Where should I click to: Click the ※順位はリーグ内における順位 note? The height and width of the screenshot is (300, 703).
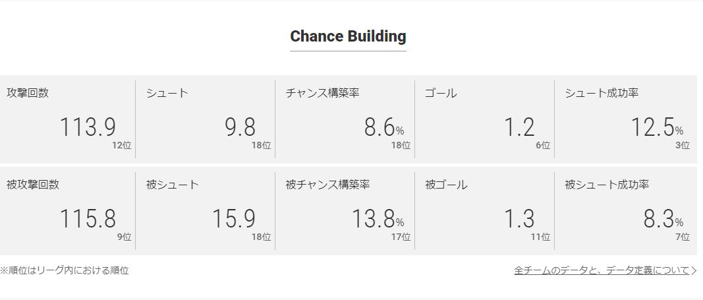64,270
